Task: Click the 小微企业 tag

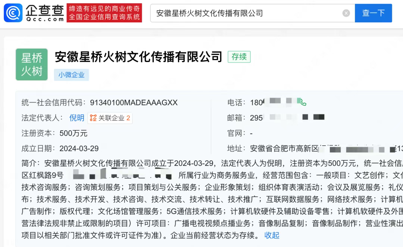Action: pyautogui.click(x=71, y=75)
